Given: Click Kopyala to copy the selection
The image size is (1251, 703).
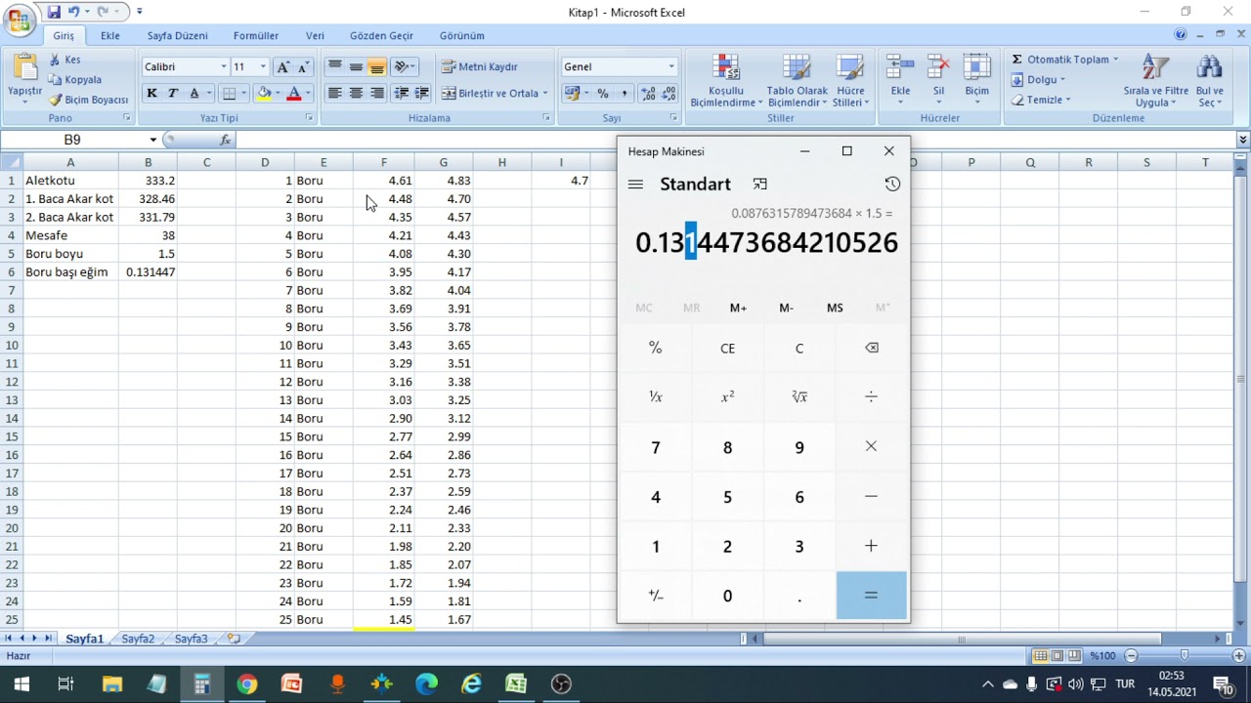Looking at the screenshot, I should [76, 80].
